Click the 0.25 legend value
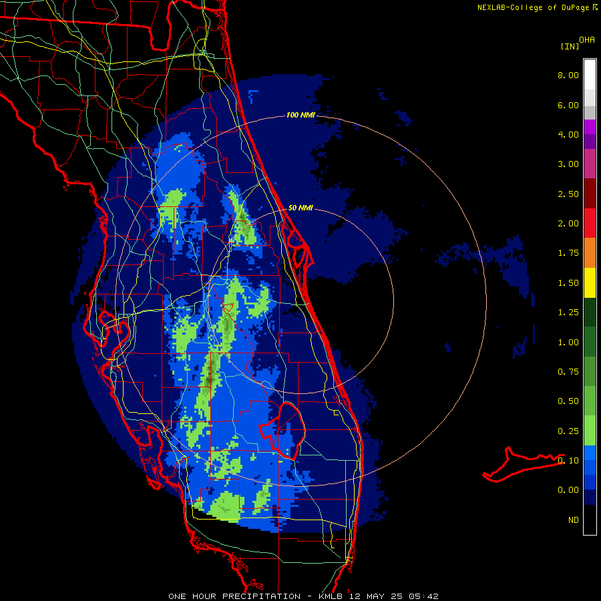Image resolution: width=601 pixels, height=601 pixels. [568, 431]
